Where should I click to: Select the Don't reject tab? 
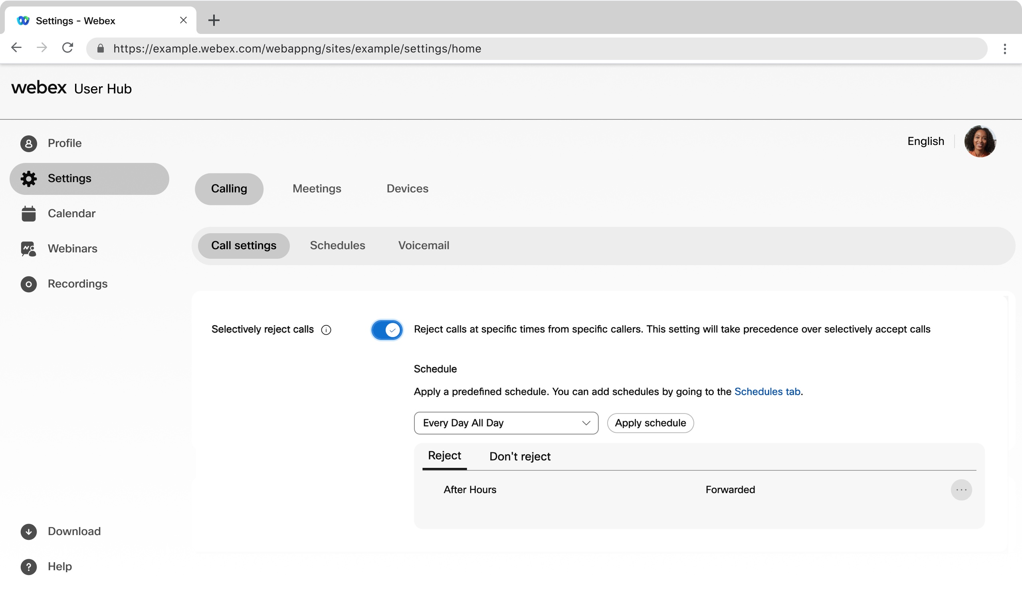[520, 457]
